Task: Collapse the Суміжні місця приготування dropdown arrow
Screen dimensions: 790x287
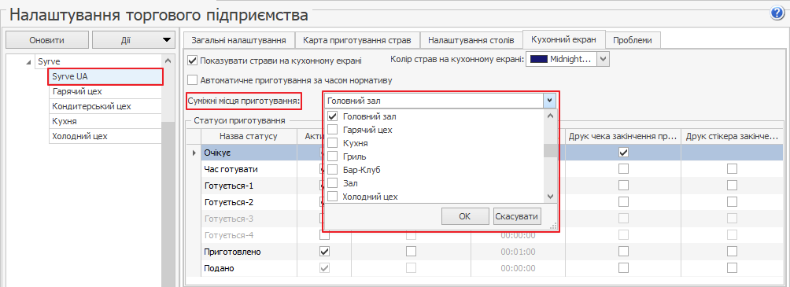Action: point(550,101)
